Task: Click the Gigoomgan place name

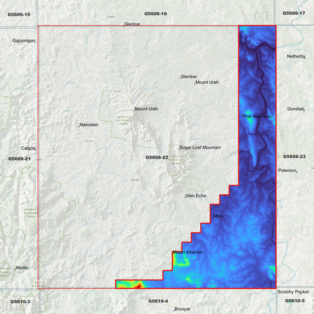Action: (x=24, y=41)
